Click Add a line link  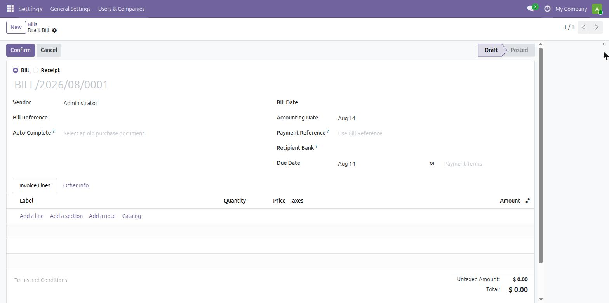click(31, 216)
